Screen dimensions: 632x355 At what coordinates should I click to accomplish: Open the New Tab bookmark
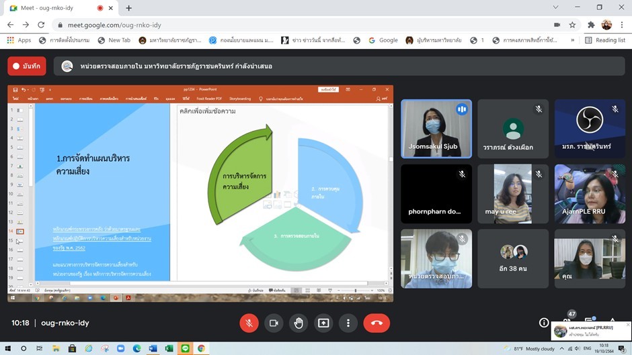click(114, 40)
